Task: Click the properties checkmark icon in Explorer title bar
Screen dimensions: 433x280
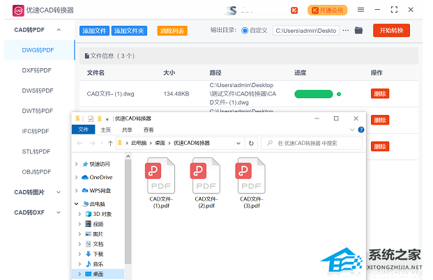Action: tap(91, 119)
